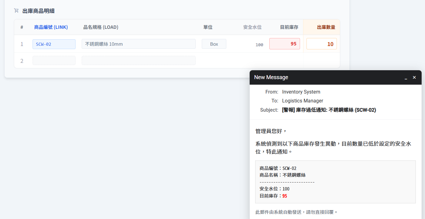
Task: Select the 單位 column header
Action: click(x=208, y=27)
